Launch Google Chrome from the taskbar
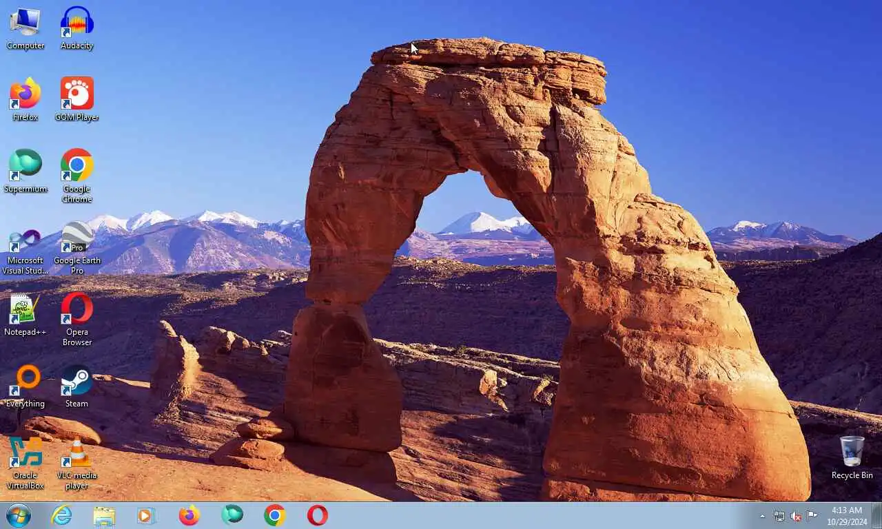 click(x=275, y=515)
